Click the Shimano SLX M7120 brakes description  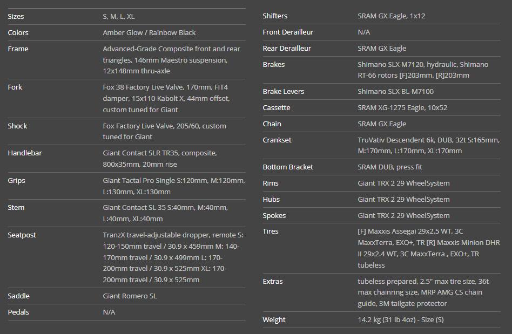click(x=422, y=70)
